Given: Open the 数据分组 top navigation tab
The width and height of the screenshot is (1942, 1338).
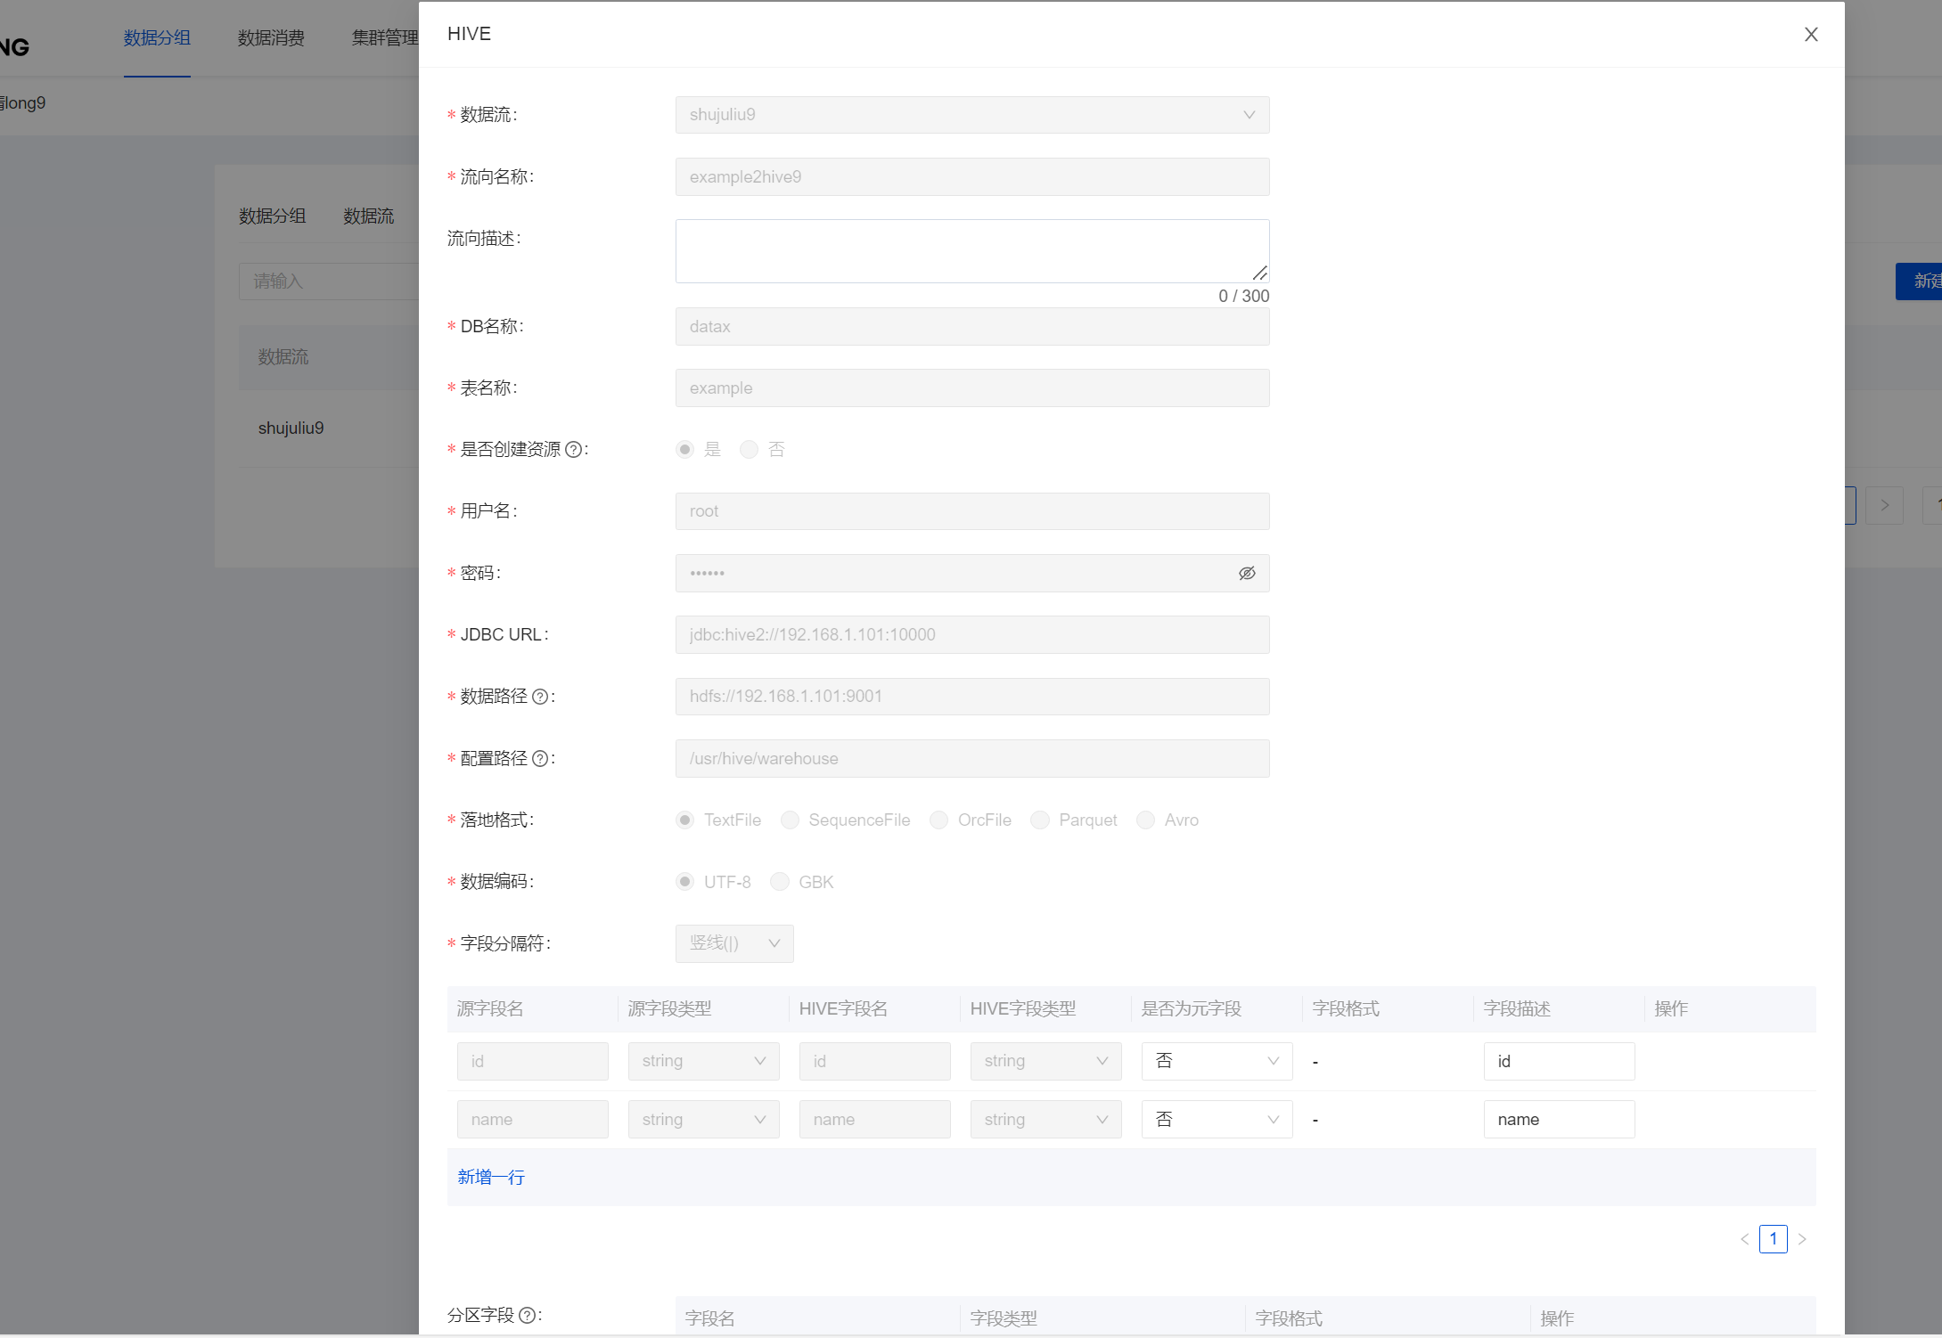Looking at the screenshot, I should 157,38.
